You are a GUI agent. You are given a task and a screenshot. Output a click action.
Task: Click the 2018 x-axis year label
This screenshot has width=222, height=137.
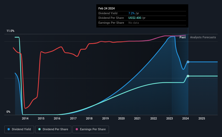(89, 118)
